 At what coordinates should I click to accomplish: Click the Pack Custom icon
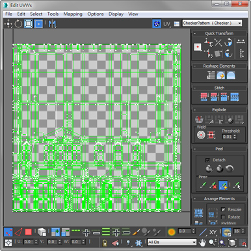pos(199,213)
